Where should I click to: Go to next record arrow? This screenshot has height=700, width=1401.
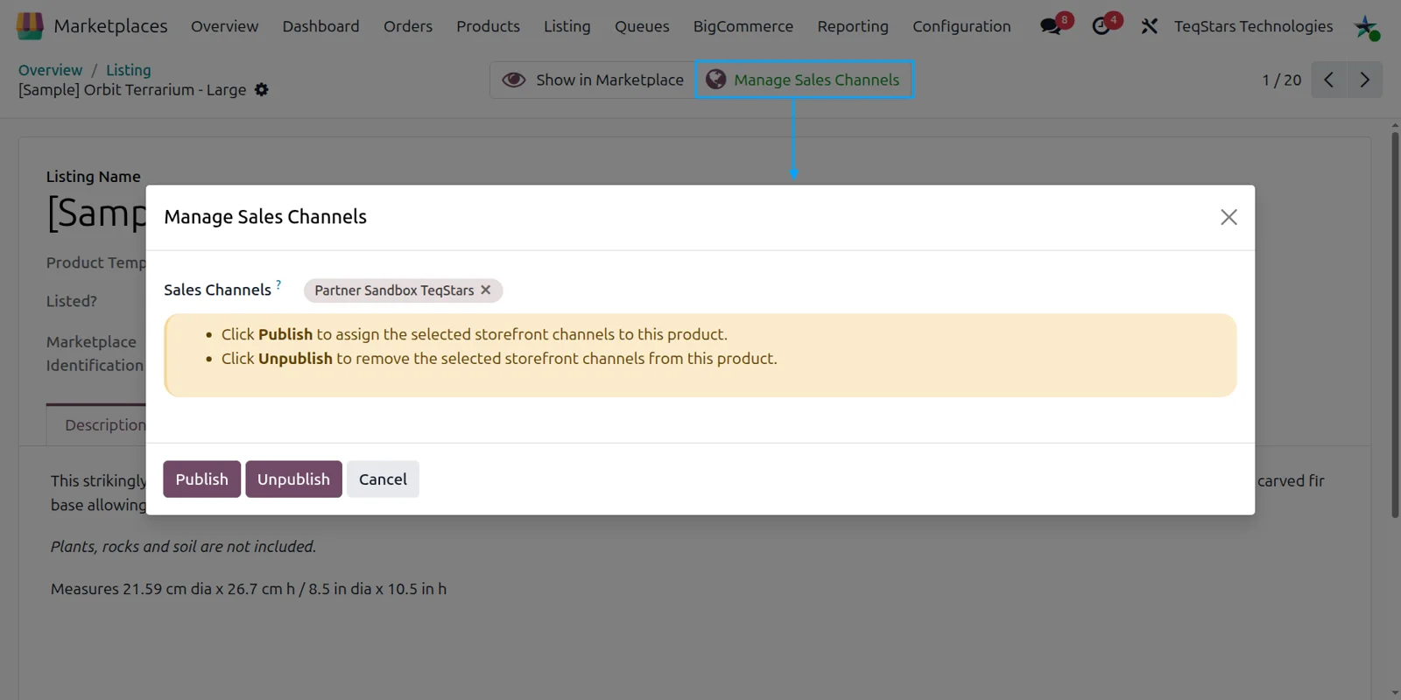(x=1364, y=80)
